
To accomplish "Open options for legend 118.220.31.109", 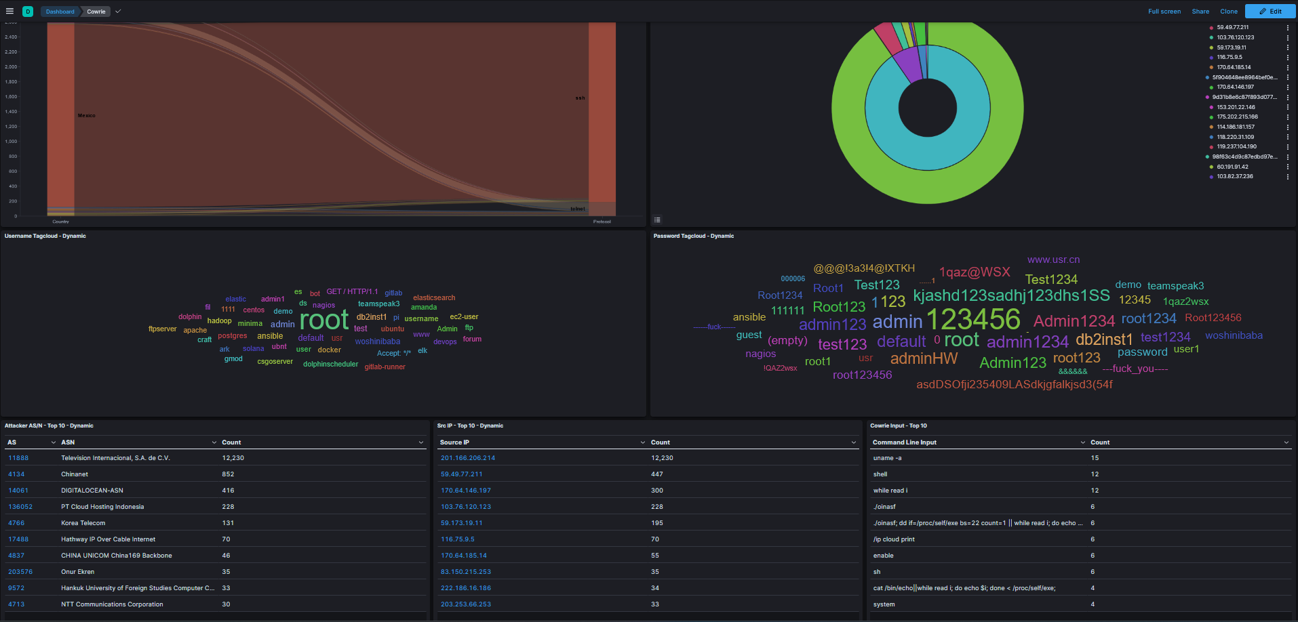I will [1288, 137].
